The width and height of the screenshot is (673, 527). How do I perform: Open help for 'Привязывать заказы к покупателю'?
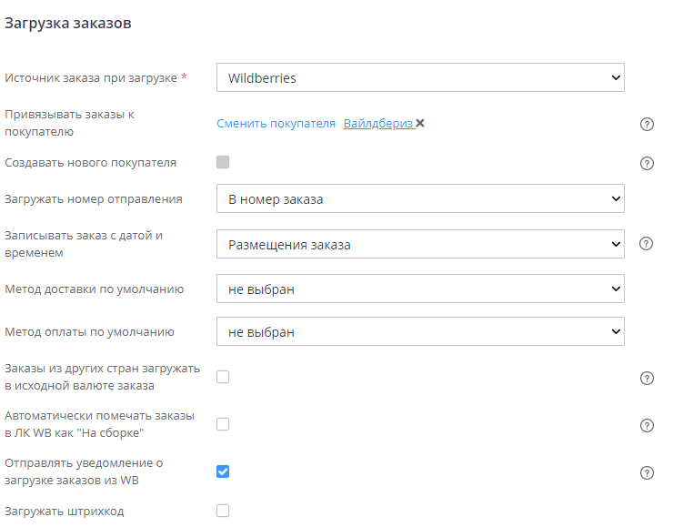pos(648,124)
